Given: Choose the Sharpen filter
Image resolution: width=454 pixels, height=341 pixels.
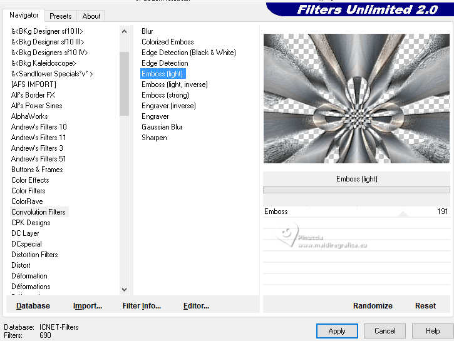Looking at the screenshot, I should [x=154, y=138].
